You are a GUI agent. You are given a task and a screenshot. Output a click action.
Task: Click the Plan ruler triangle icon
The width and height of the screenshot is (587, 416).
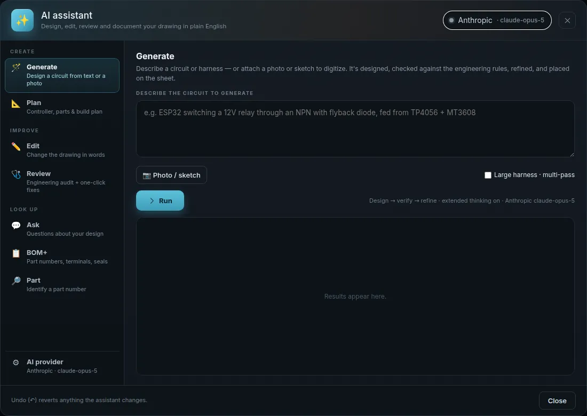pyautogui.click(x=16, y=103)
